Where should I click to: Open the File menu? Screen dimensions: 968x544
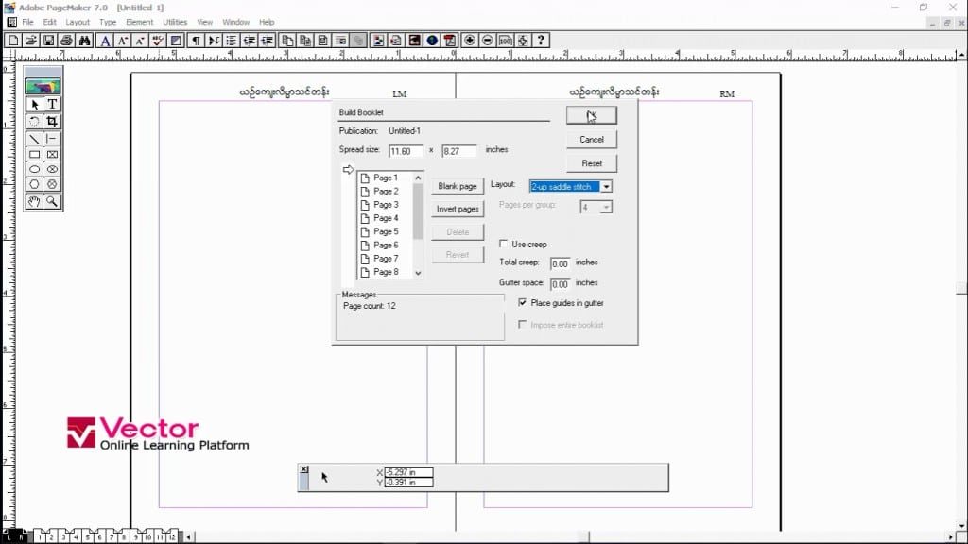[x=27, y=22]
